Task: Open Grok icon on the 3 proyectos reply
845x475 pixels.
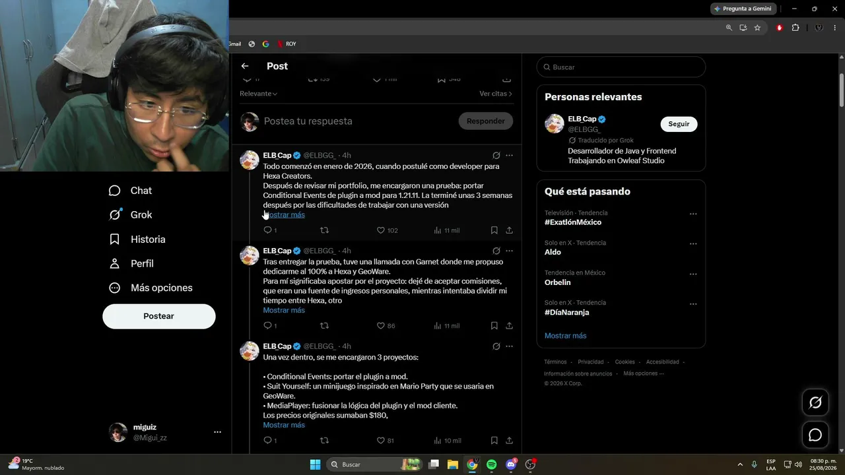Action: click(496, 346)
